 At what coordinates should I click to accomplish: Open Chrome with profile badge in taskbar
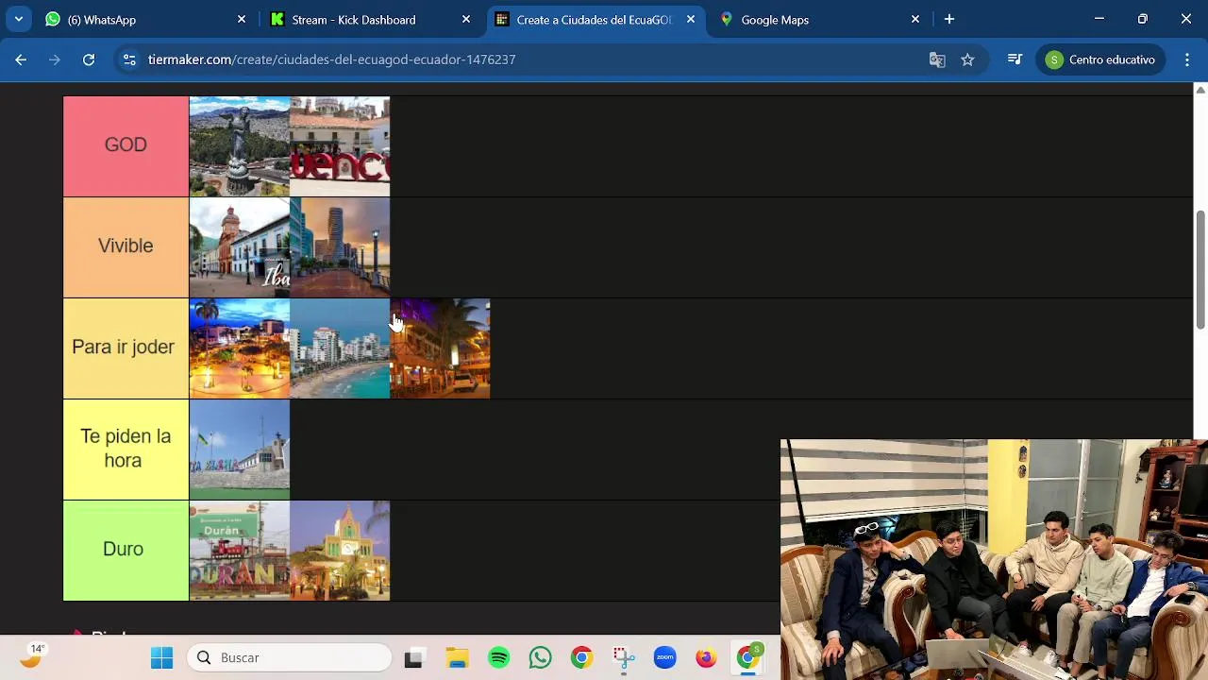pyautogui.click(x=747, y=658)
